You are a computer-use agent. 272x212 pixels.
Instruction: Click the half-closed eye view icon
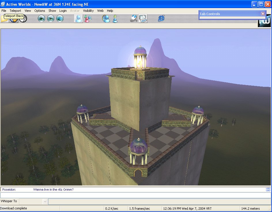tap(51, 19)
